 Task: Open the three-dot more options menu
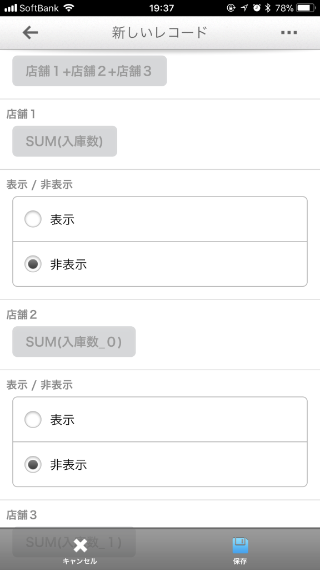click(x=289, y=33)
